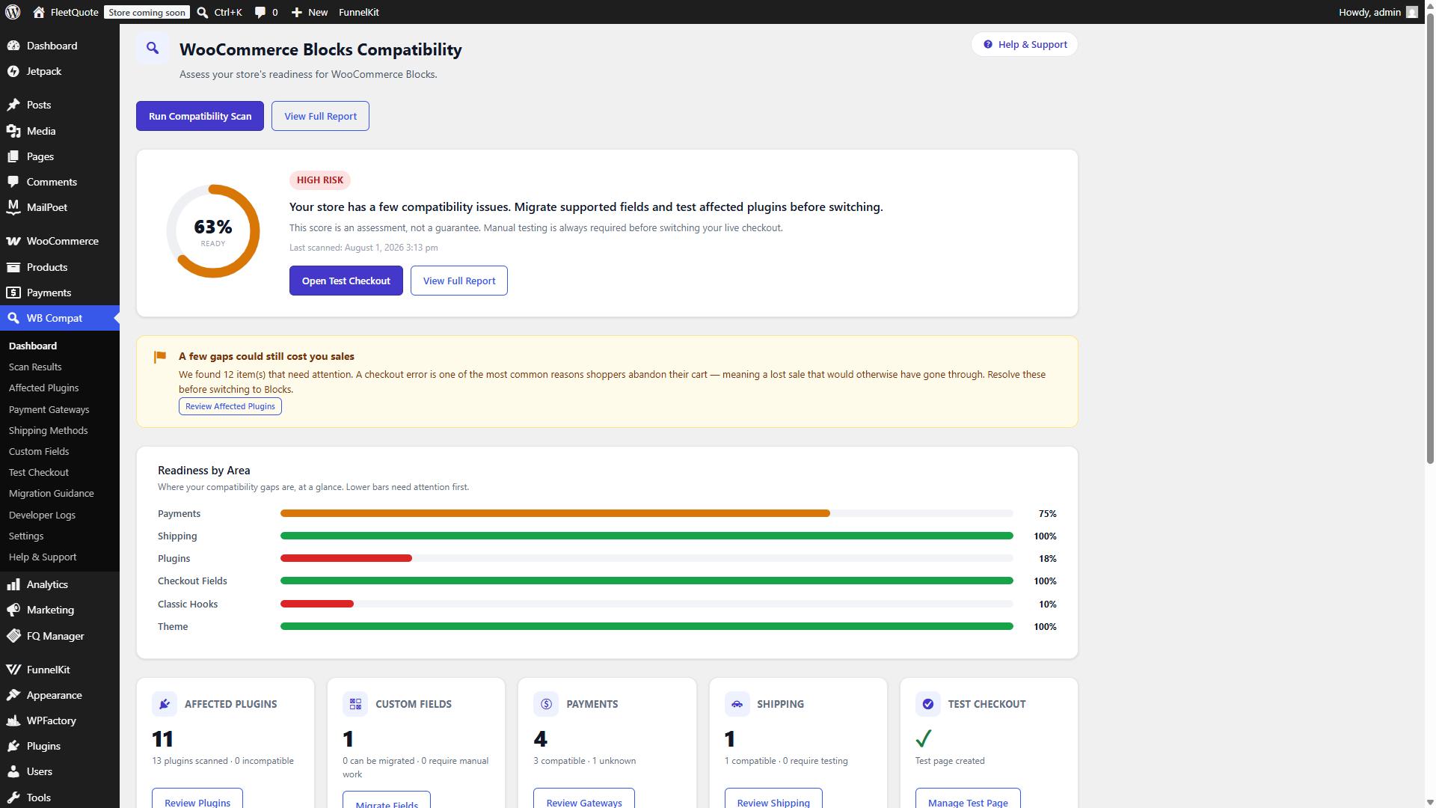Open Shipping Methods submenu item

tap(48, 430)
